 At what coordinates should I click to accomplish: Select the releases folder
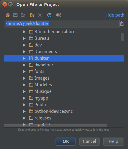[x=43, y=118]
